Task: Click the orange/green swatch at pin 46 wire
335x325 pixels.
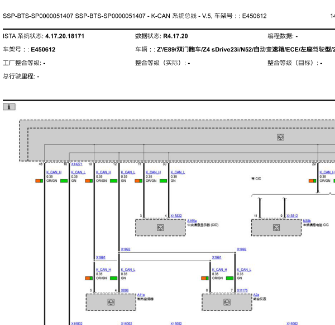Action: [39, 181]
